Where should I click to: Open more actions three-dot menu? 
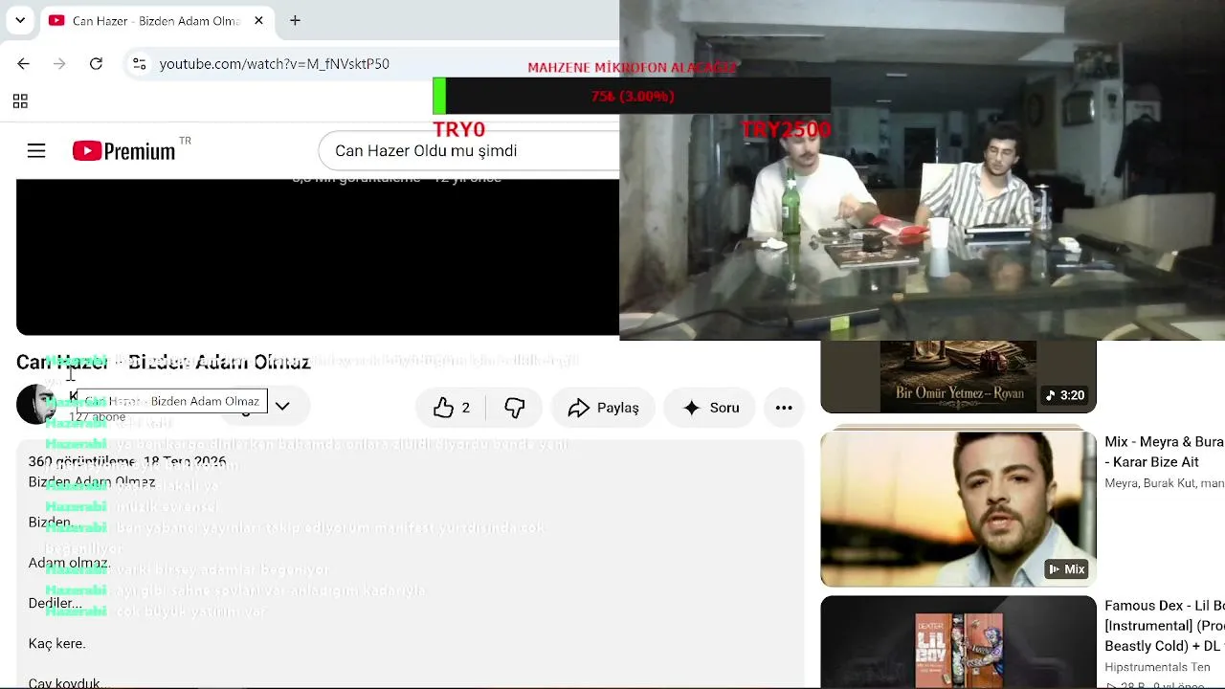[x=784, y=408]
